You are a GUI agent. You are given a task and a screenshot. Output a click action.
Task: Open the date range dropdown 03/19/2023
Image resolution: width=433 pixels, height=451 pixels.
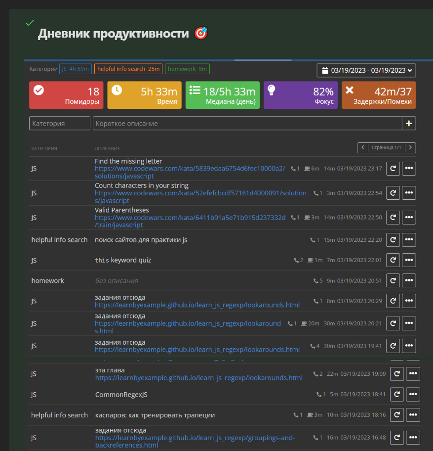[x=366, y=70]
